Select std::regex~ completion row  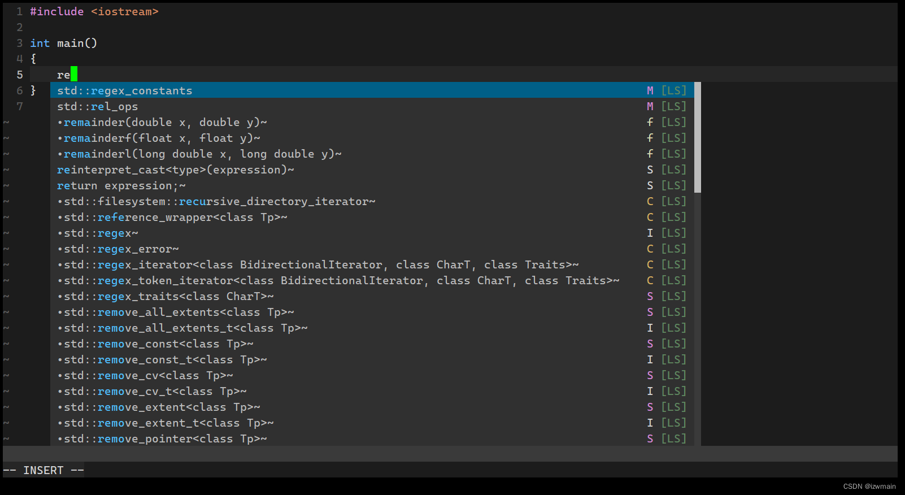[372, 233]
